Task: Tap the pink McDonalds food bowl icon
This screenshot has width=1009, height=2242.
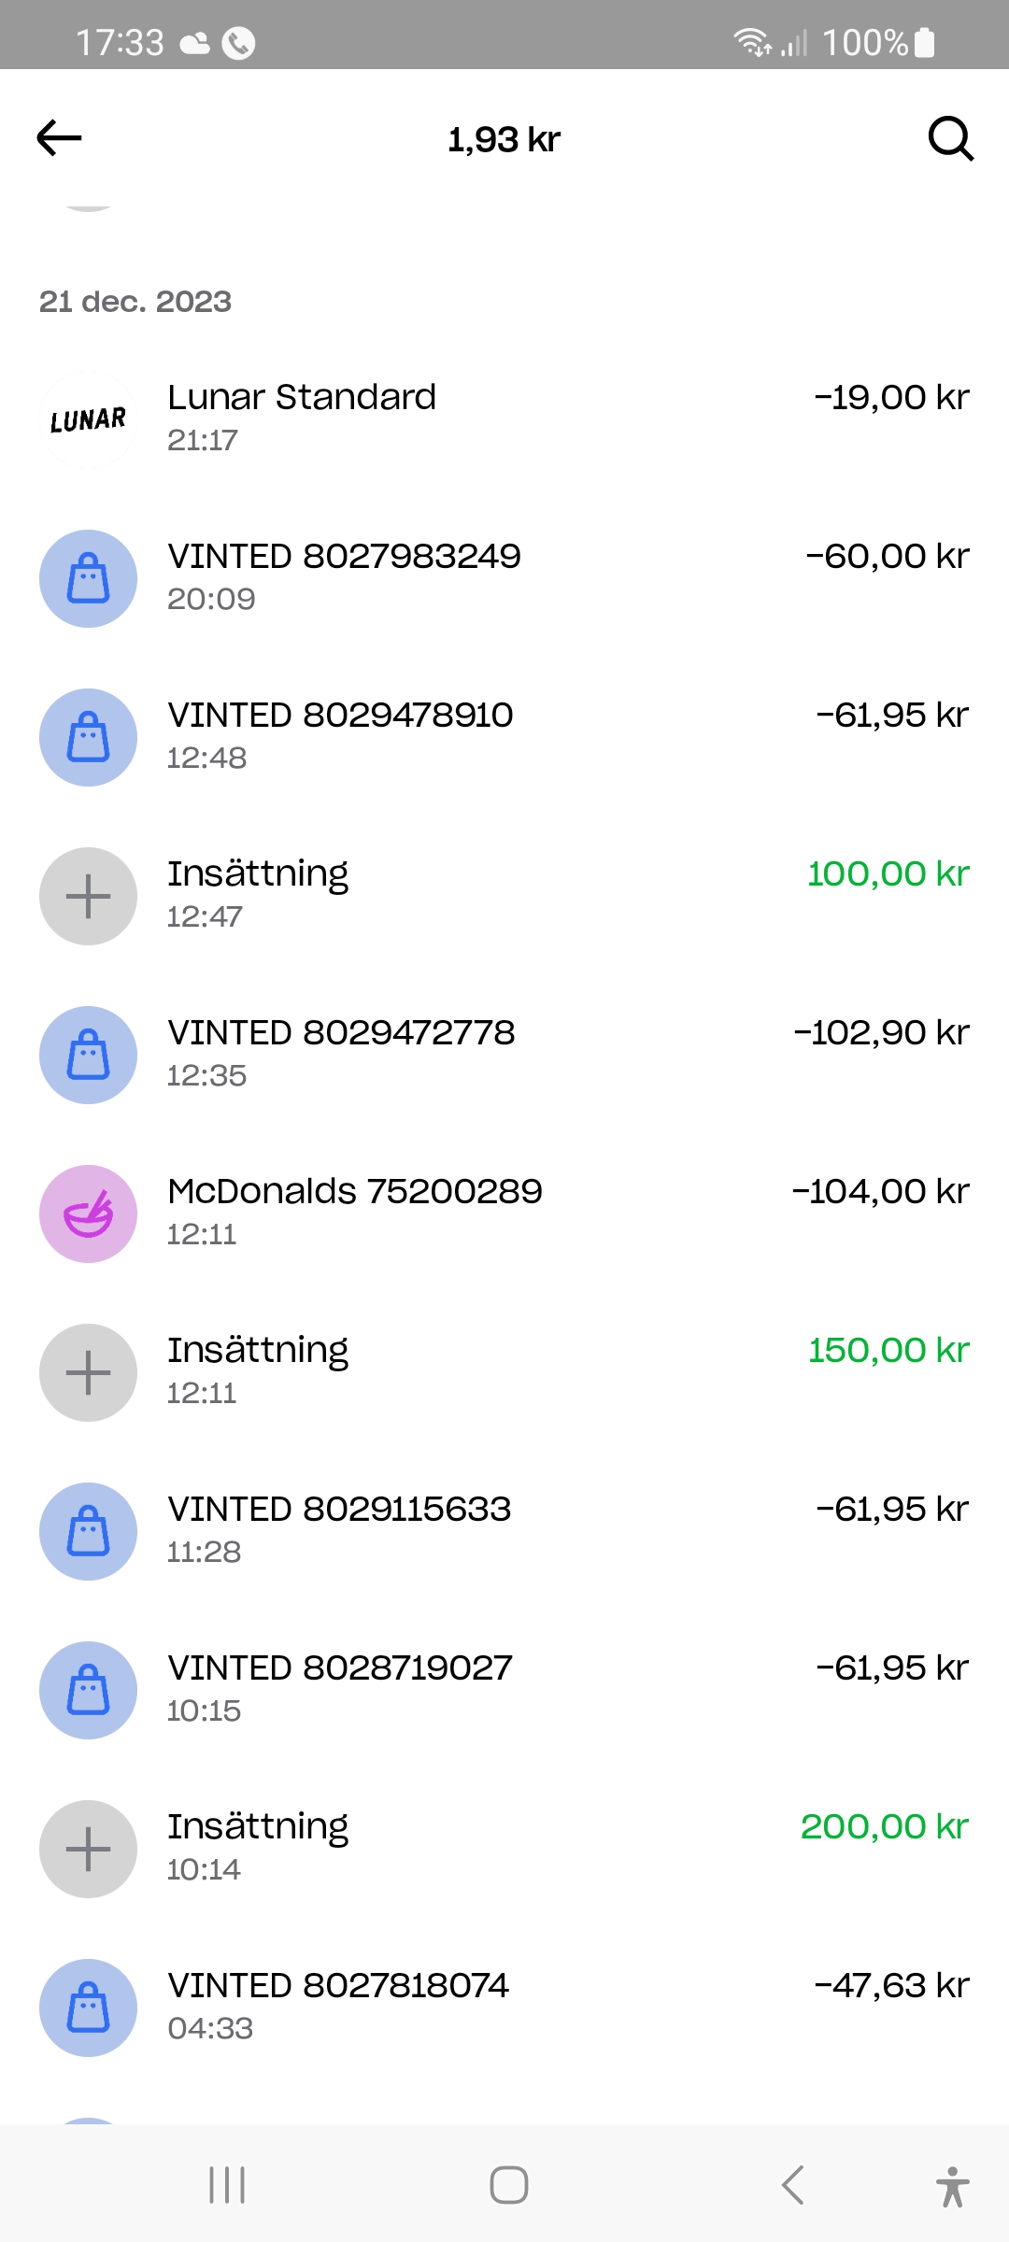Action: pyautogui.click(x=88, y=1214)
